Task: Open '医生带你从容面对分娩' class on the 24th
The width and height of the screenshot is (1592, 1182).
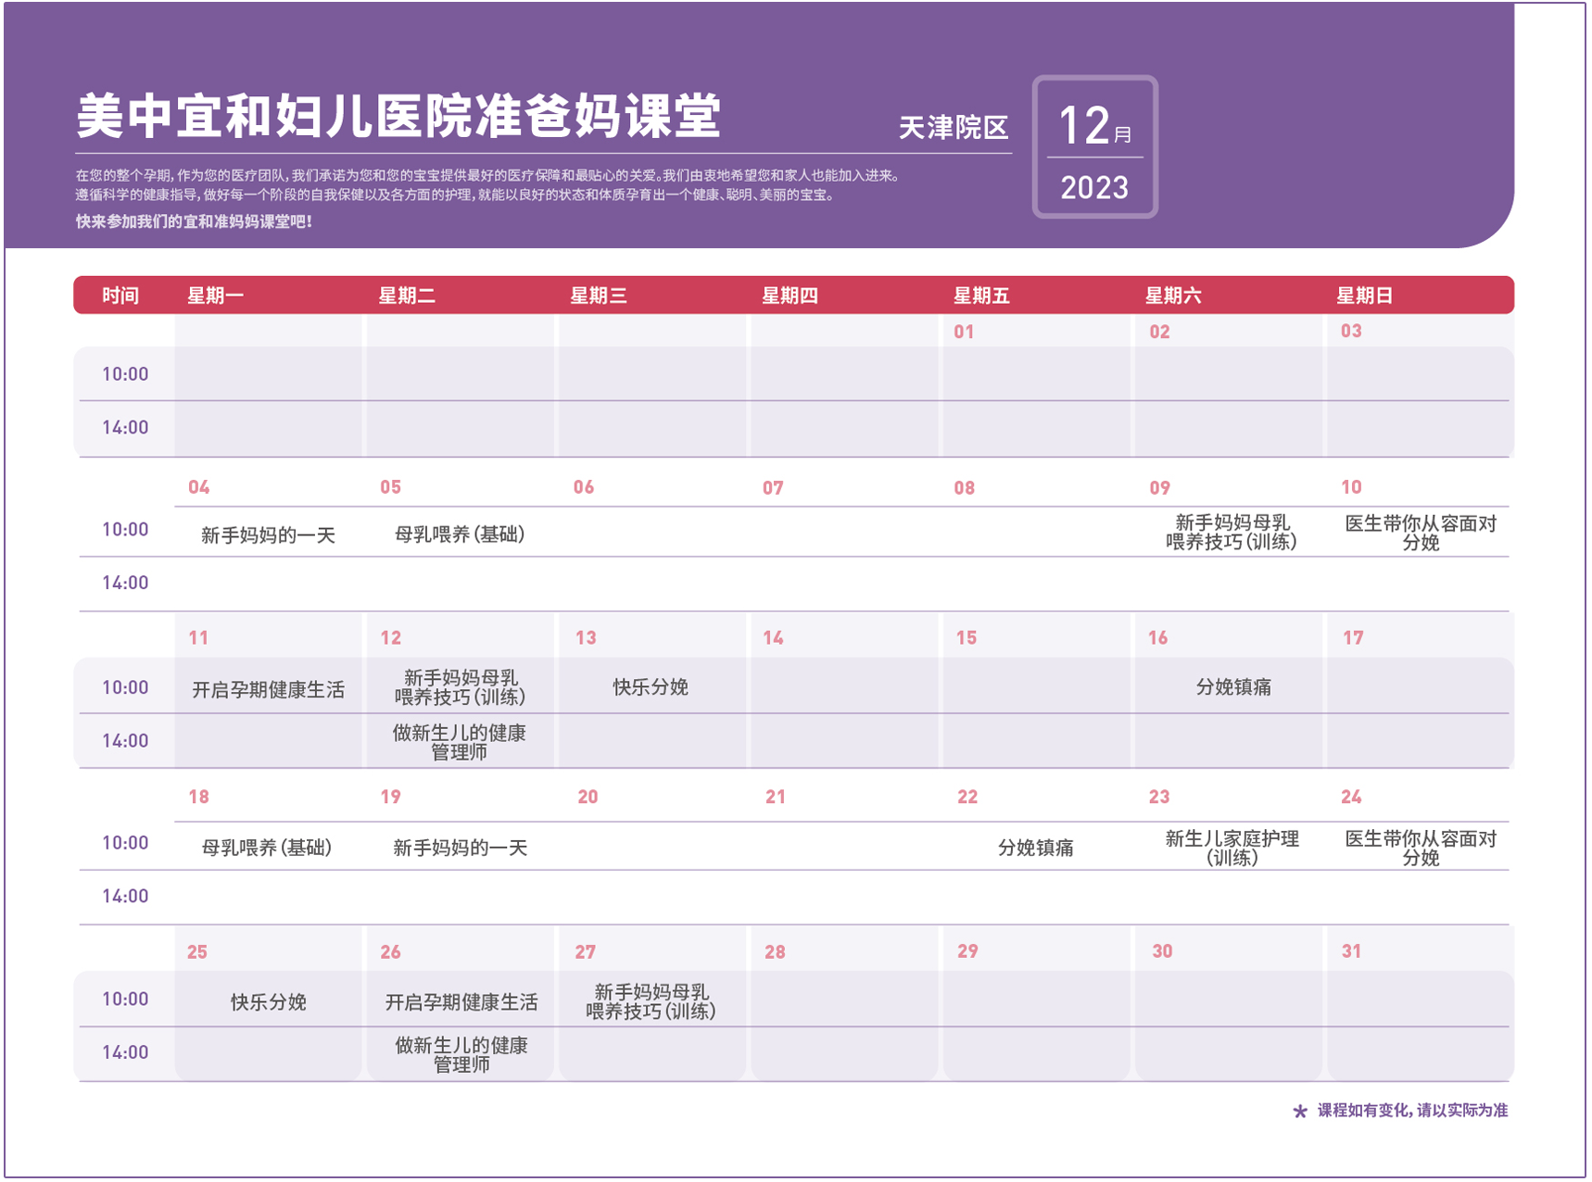Action: [x=1421, y=848]
